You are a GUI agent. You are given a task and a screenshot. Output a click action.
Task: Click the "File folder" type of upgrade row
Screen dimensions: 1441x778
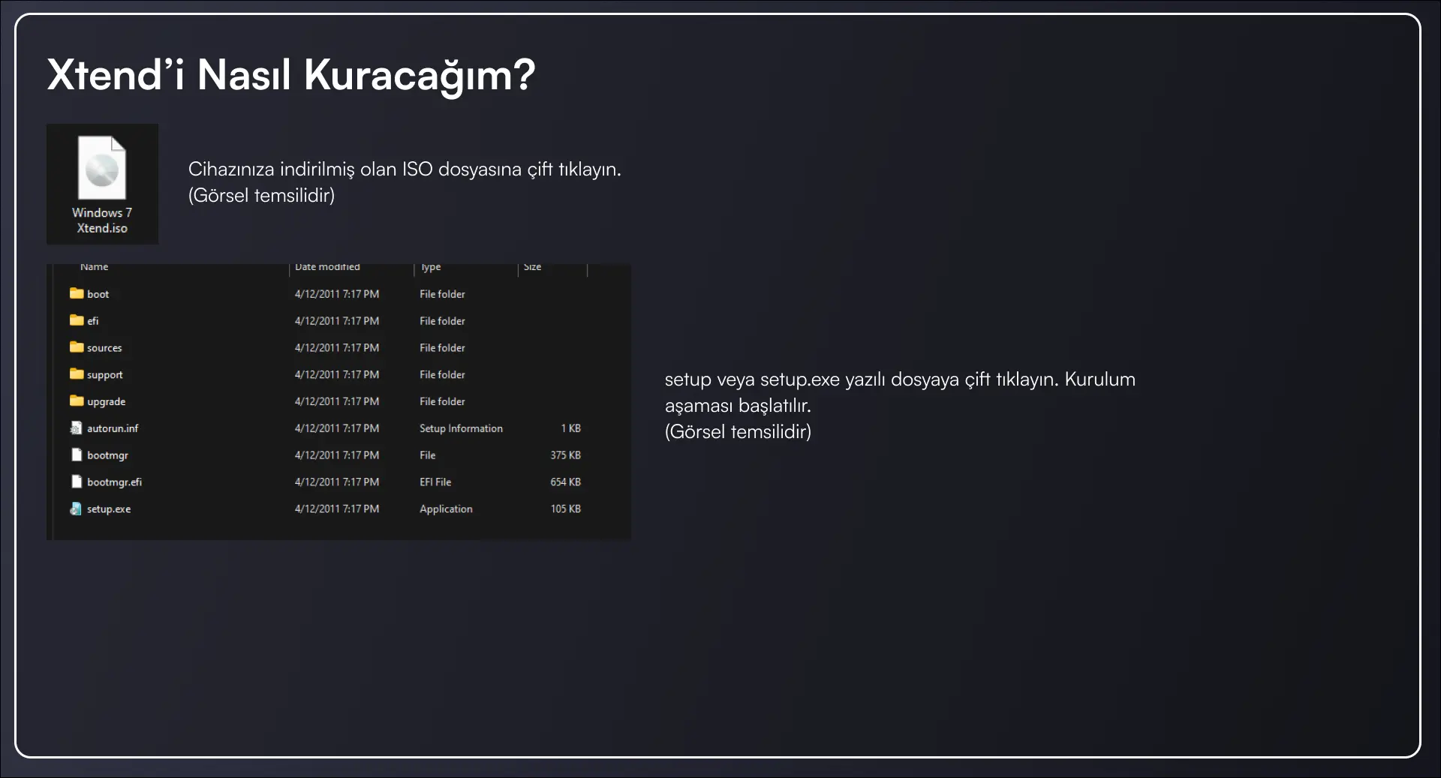pyautogui.click(x=442, y=401)
